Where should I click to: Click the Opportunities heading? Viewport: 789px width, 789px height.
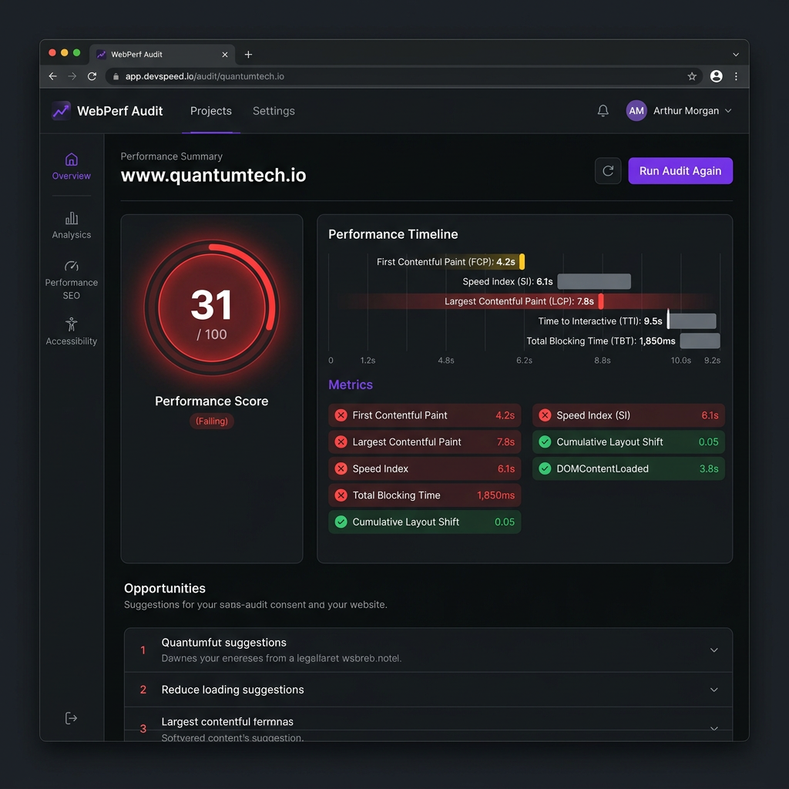coord(165,588)
